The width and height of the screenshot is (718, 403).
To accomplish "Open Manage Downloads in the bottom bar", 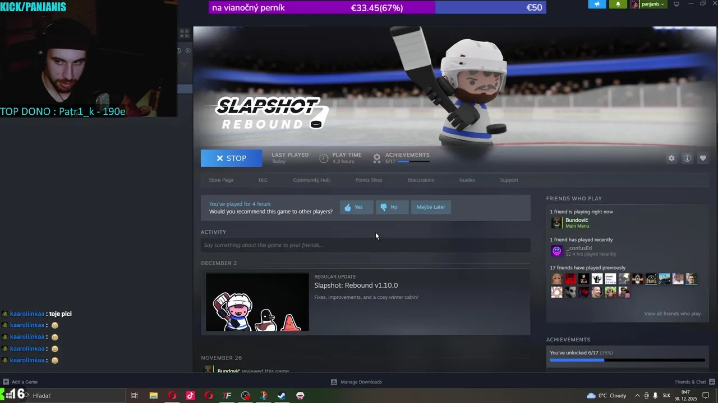I will (356, 382).
